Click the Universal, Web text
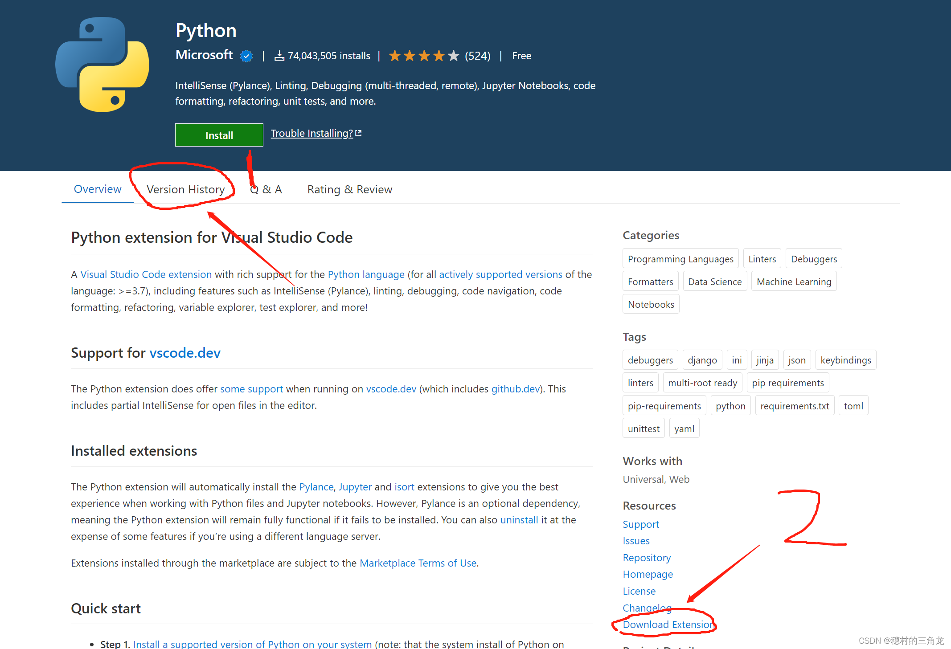The width and height of the screenshot is (951, 649). [656, 479]
